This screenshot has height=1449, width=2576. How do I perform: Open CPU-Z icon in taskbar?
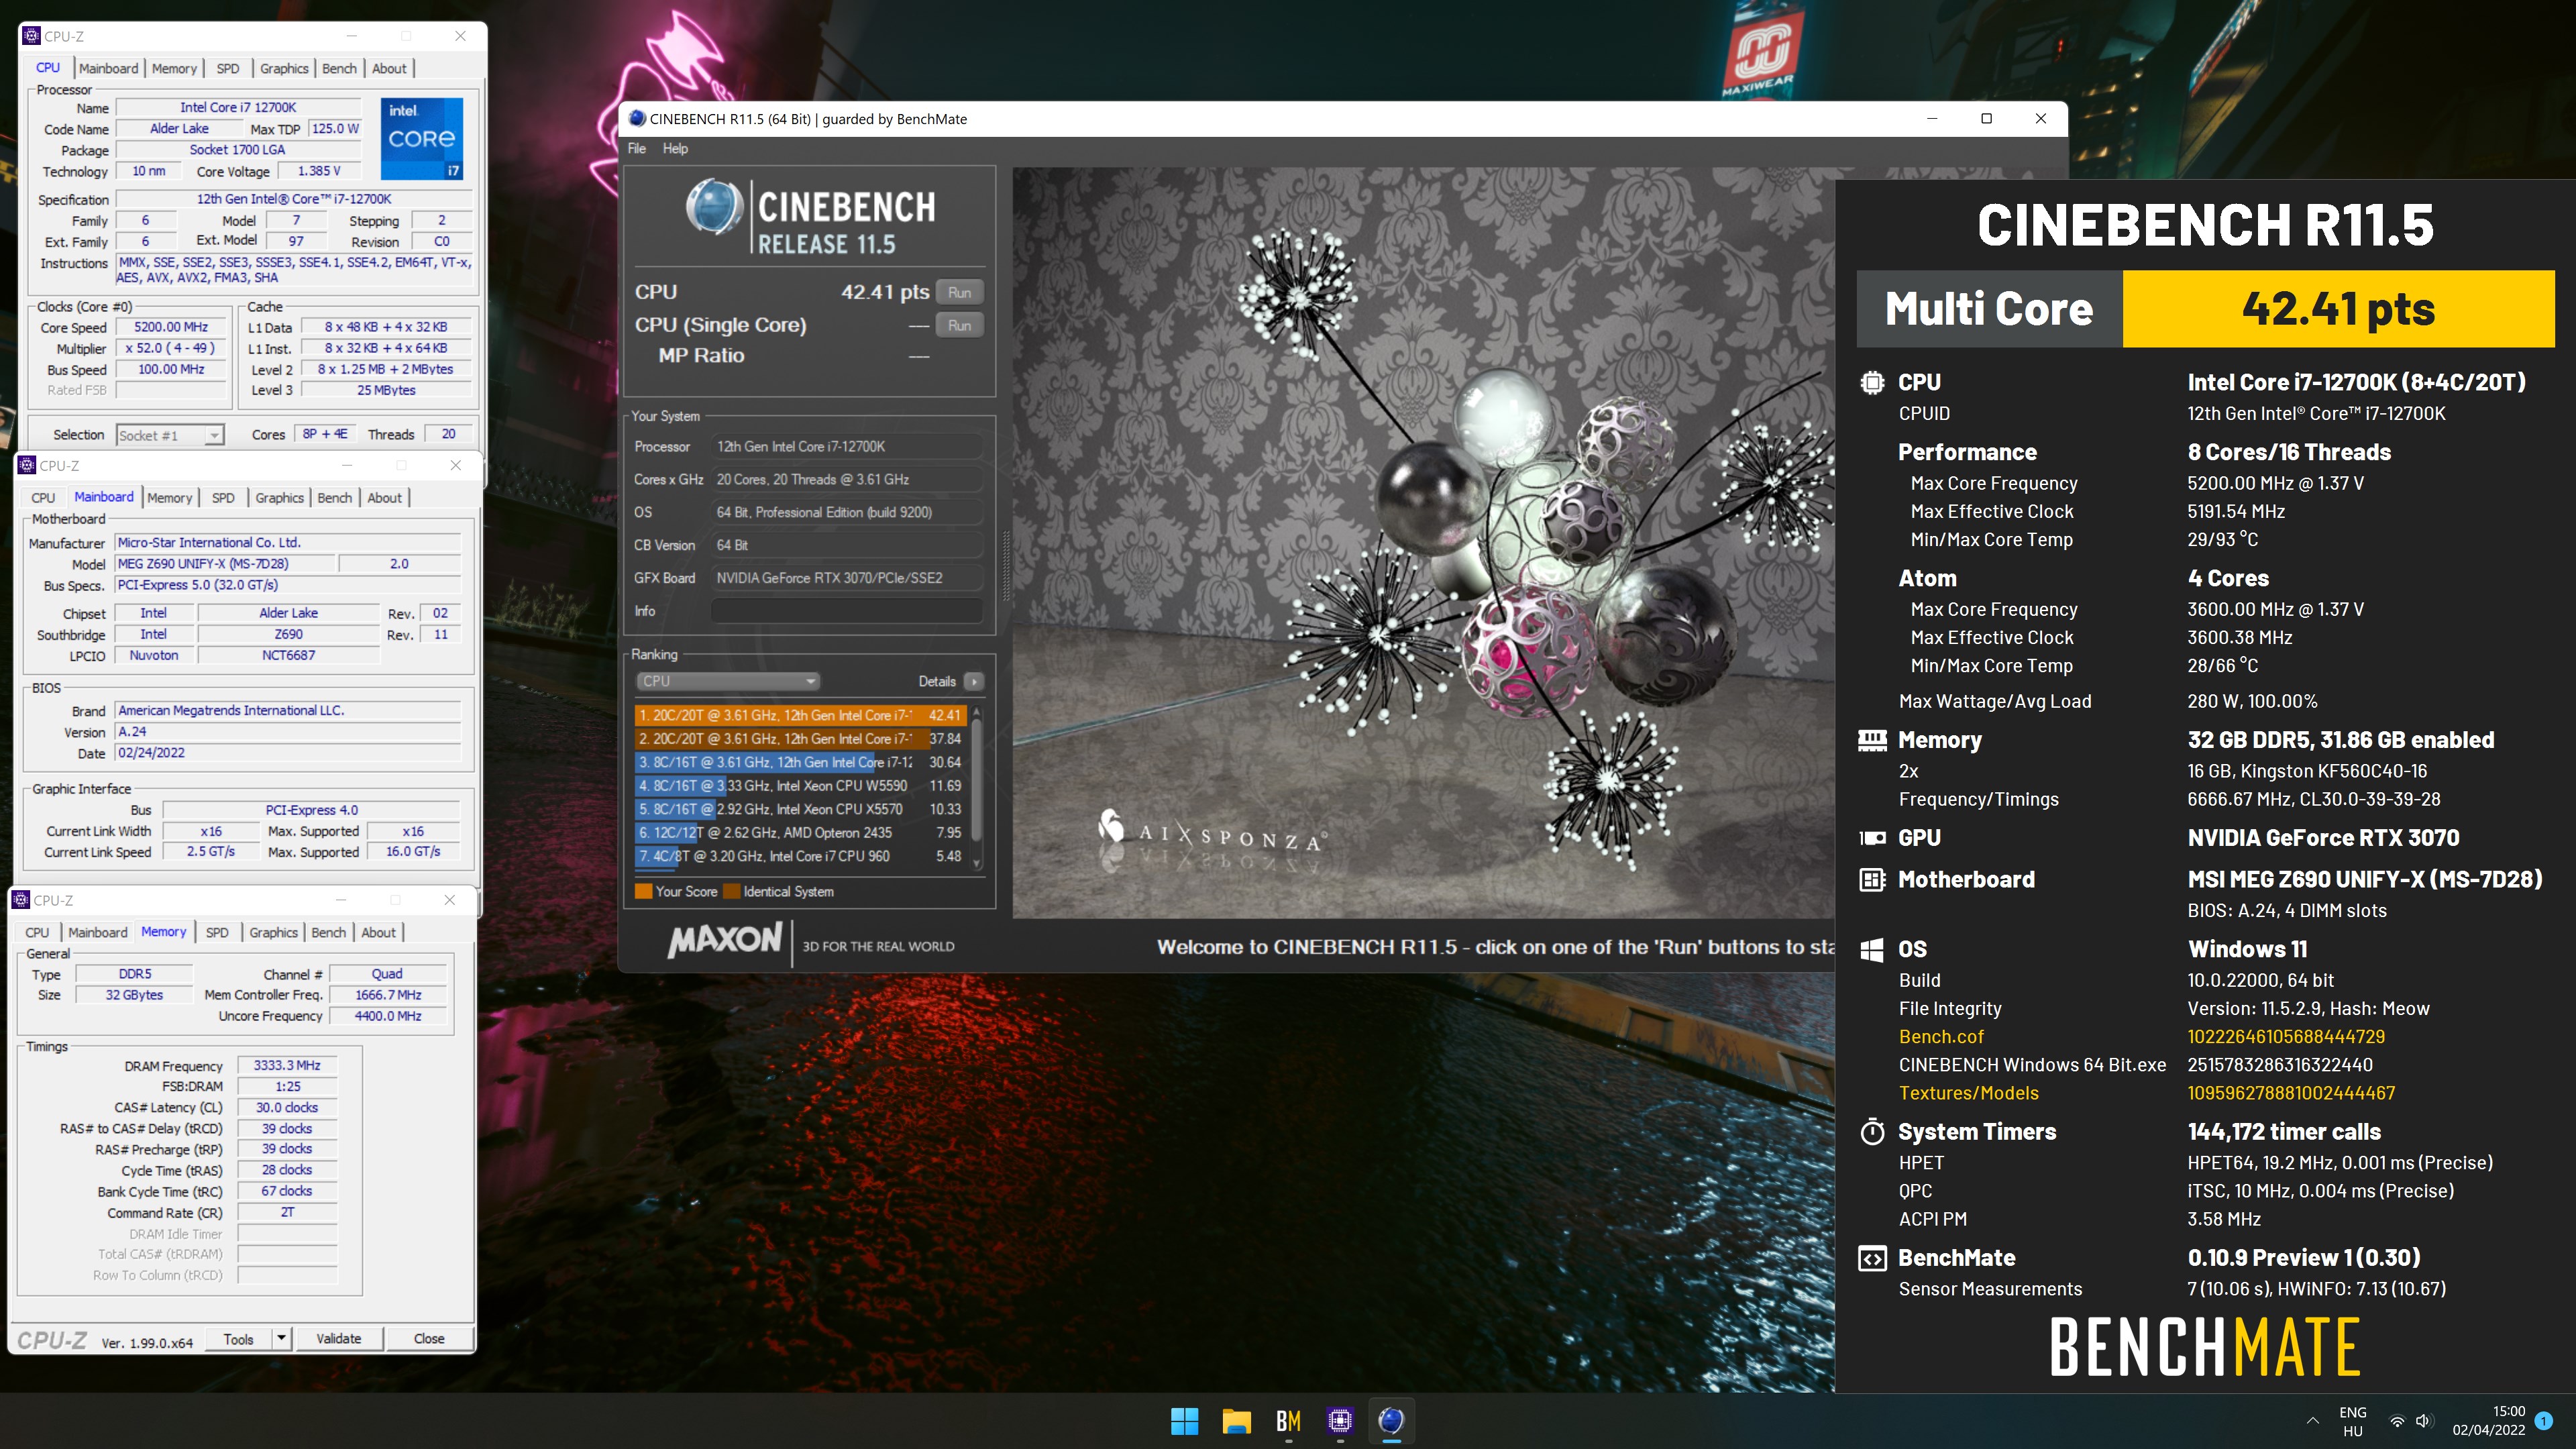tap(1339, 1420)
